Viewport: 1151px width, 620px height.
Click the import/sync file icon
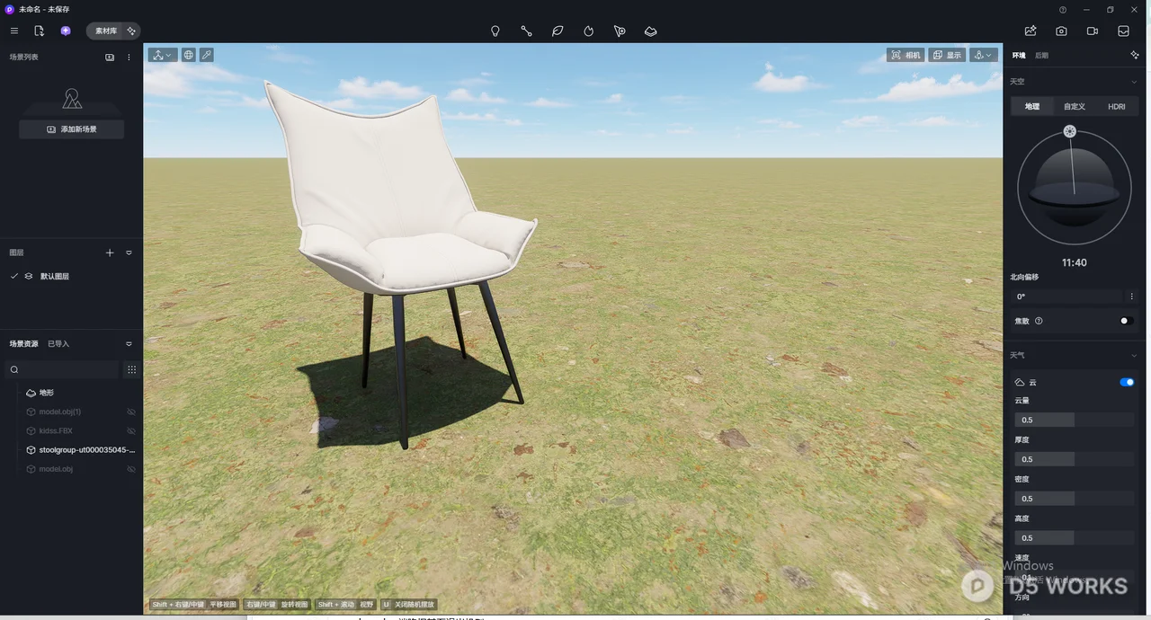(39, 31)
